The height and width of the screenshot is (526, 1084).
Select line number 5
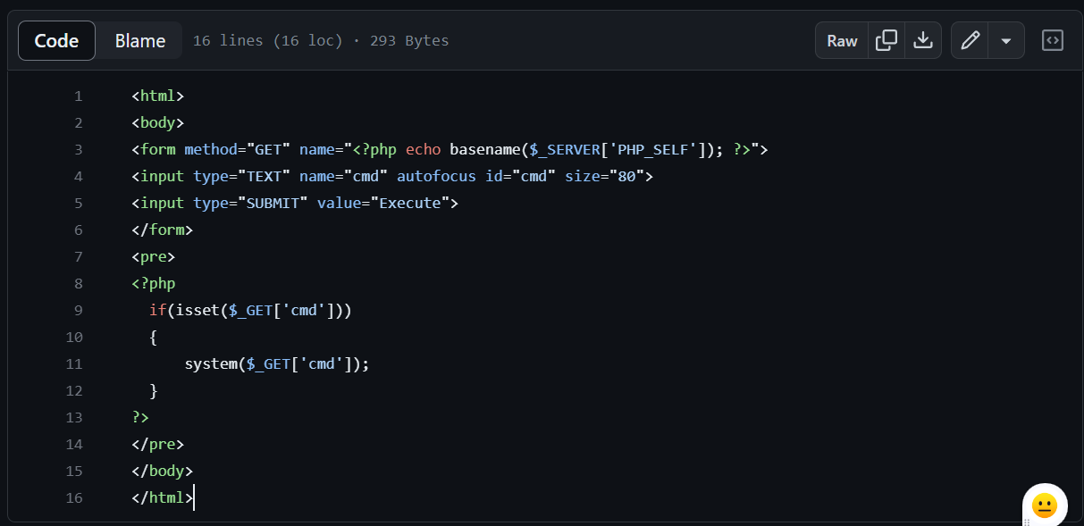[x=78, y=203]
